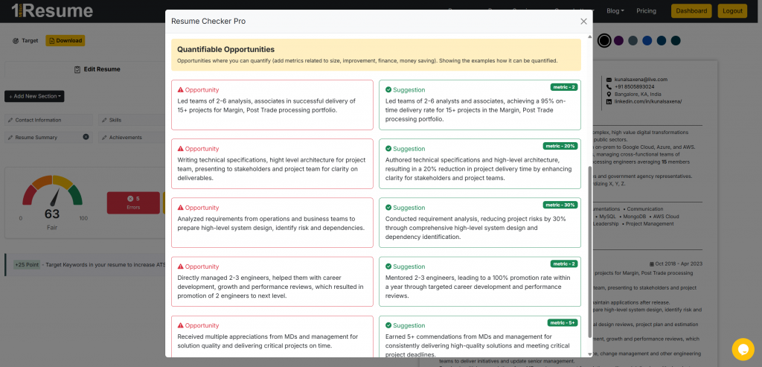Open the Blog dropdown menu

tap(615, 11)
